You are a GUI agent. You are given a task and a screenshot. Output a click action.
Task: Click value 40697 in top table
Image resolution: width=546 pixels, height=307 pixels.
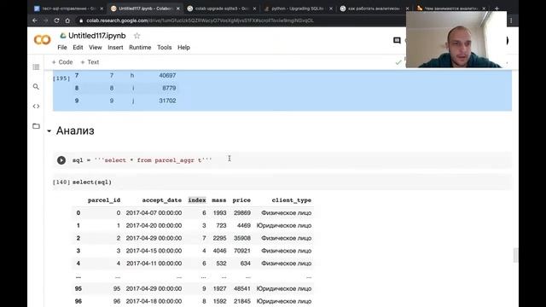click(167, 75)
